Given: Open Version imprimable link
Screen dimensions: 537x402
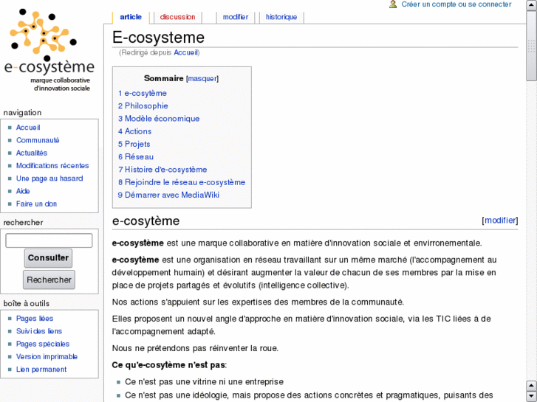Looking at the screenshot, I should (x=47, y=356).
